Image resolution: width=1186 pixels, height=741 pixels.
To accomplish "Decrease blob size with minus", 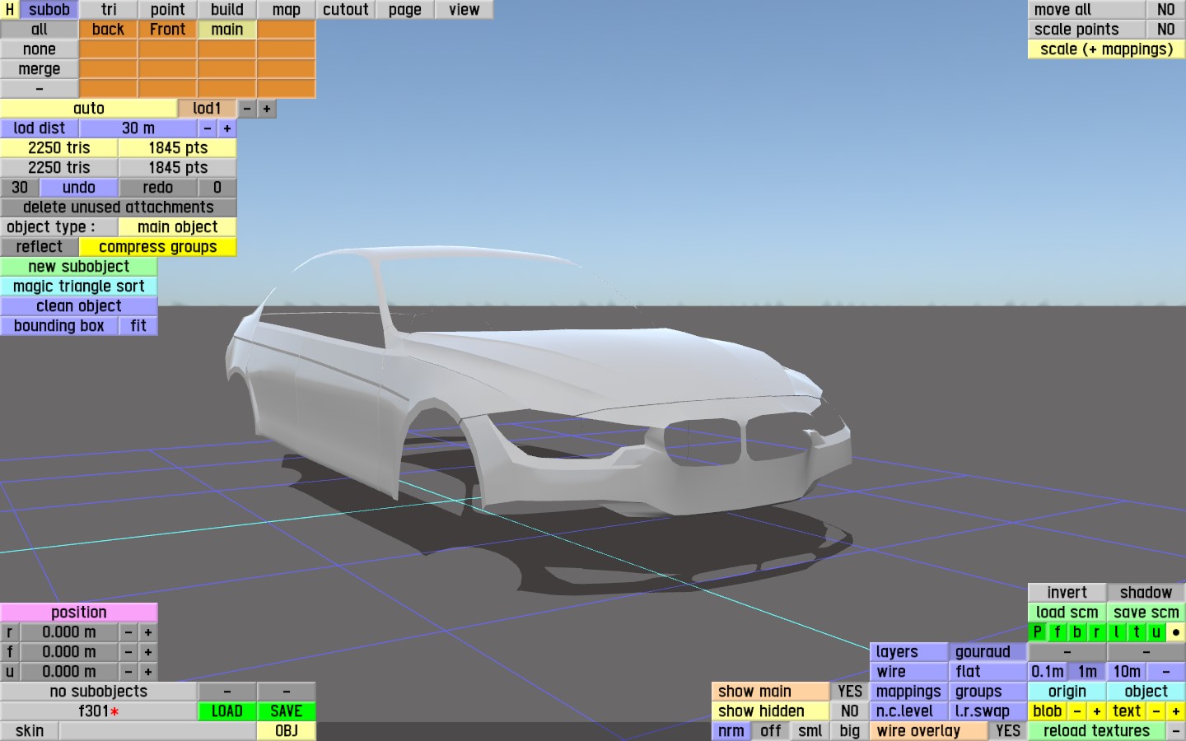I will (1077, 711).
